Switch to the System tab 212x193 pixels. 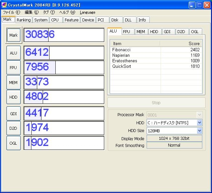pyautogui.click(x=41, y=20)
